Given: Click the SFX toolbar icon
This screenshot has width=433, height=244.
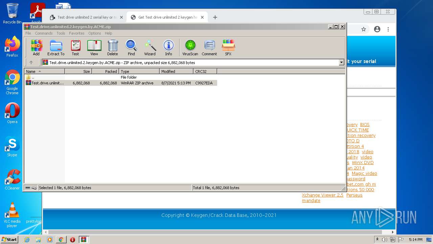Looking at the screenshot, I should click(228, 47).
